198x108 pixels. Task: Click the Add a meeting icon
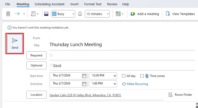133,14
